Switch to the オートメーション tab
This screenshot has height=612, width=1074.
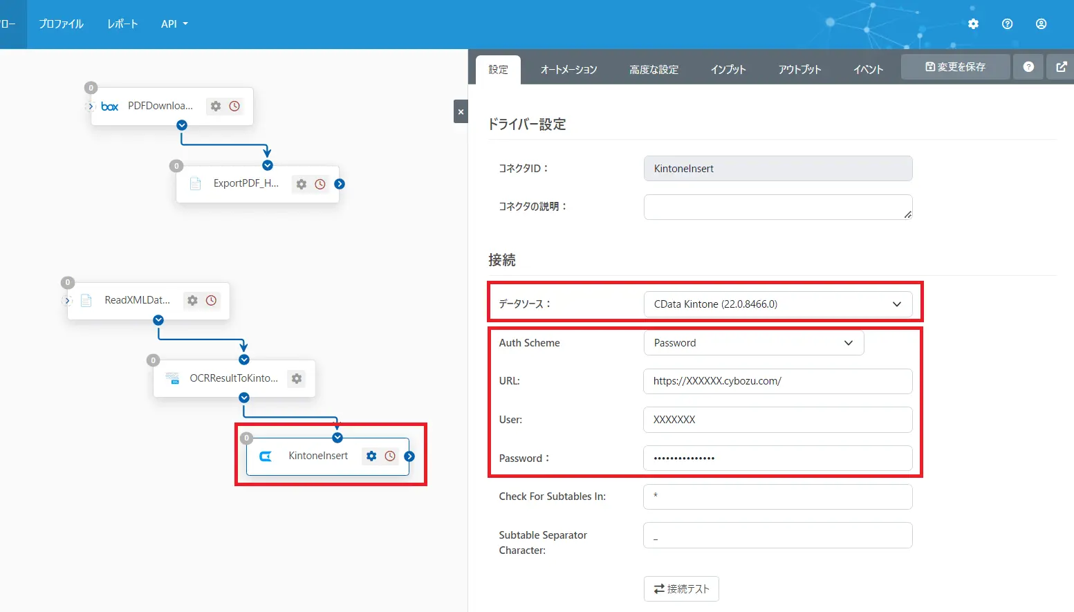(x=568, y=69)
